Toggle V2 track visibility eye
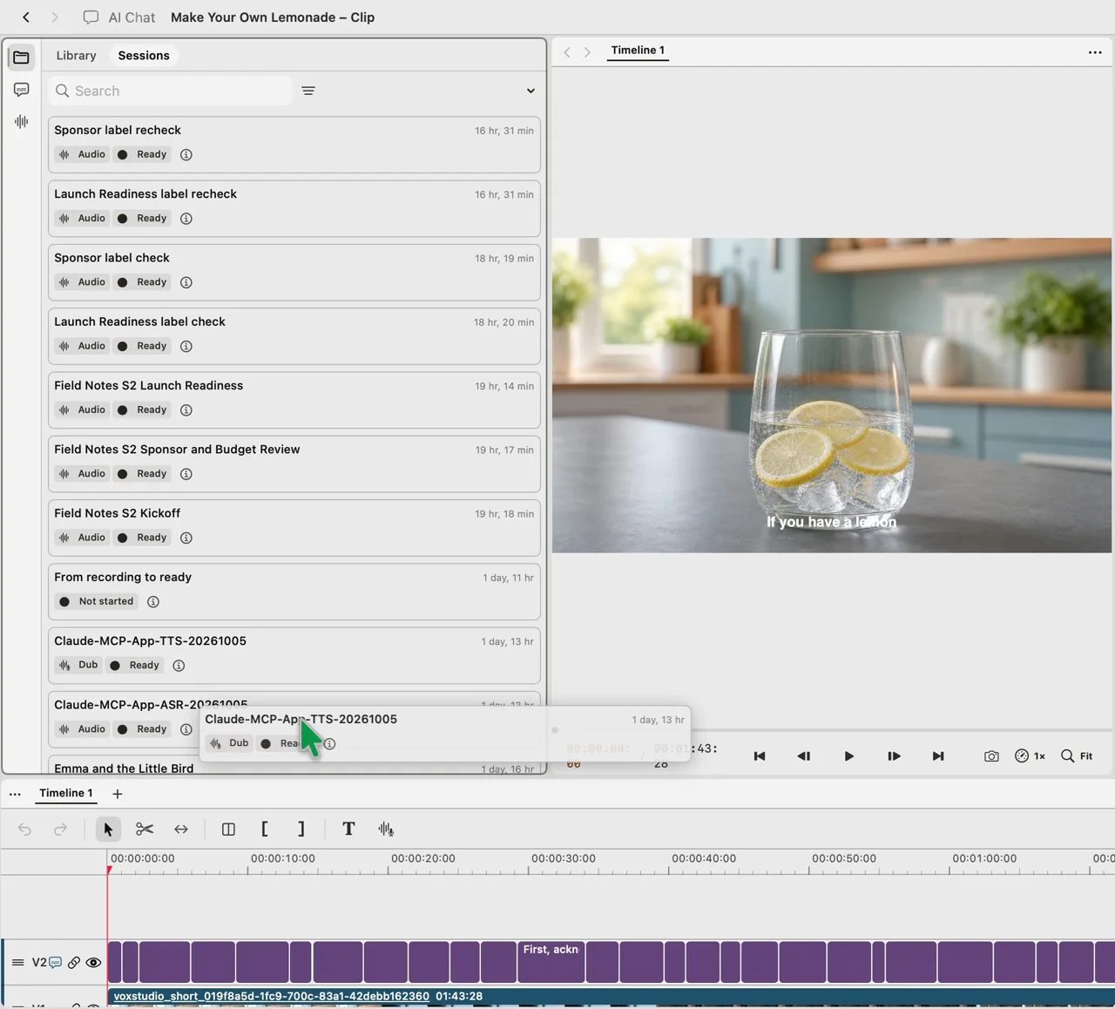The image size is (1115, 1009). click(x=93, y=963)
